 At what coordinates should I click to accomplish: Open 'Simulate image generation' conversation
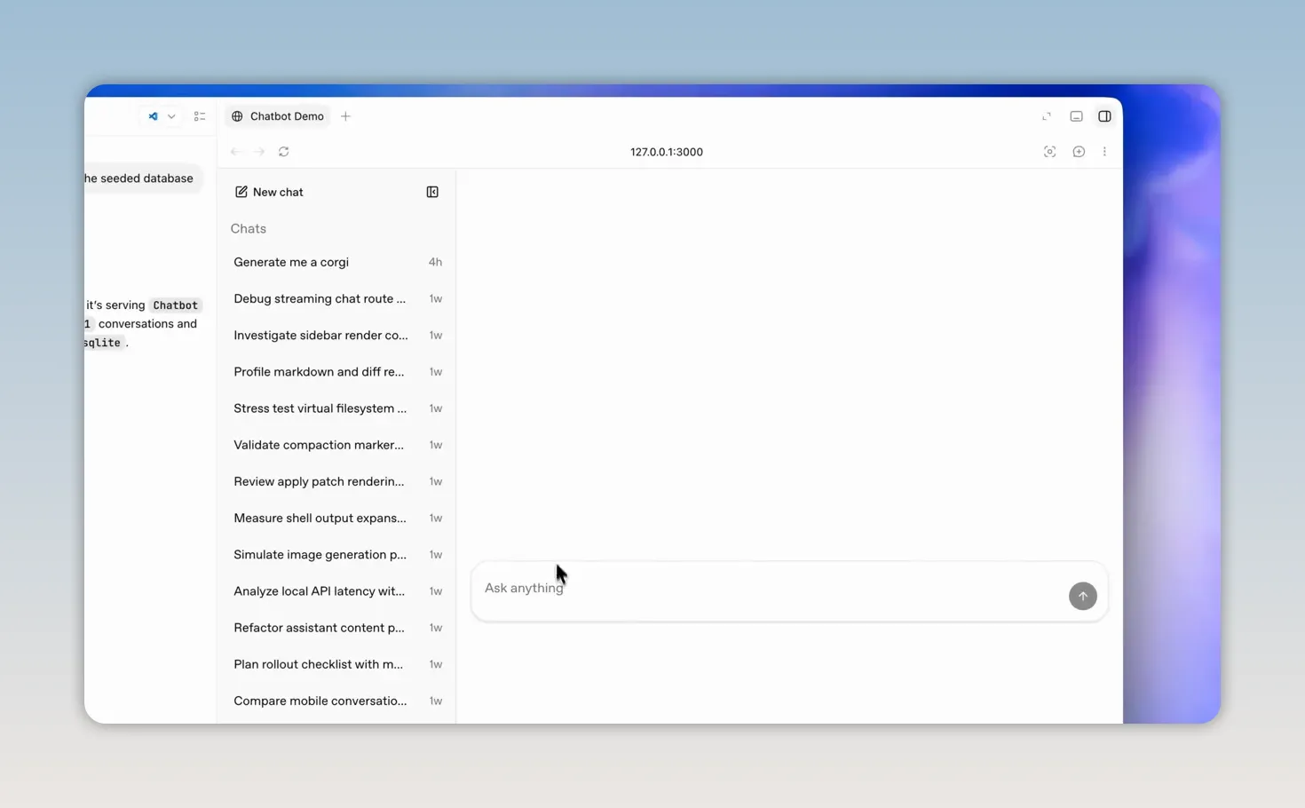(x=337, y=554)
